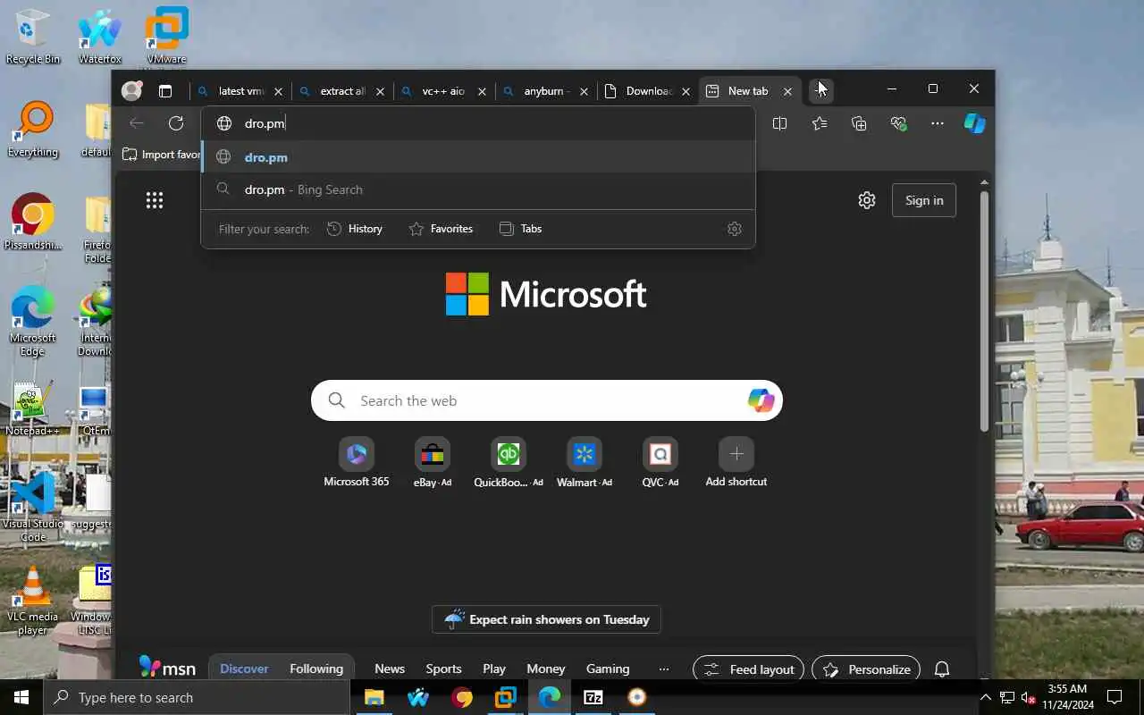Open File Explorer from taskbar

374,697
